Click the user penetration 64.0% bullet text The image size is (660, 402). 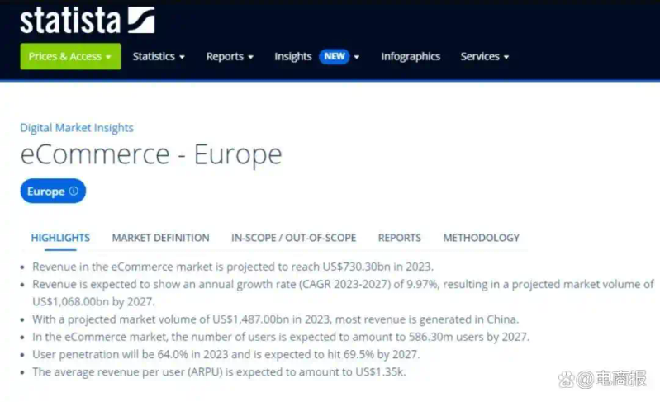pos(226,354)
